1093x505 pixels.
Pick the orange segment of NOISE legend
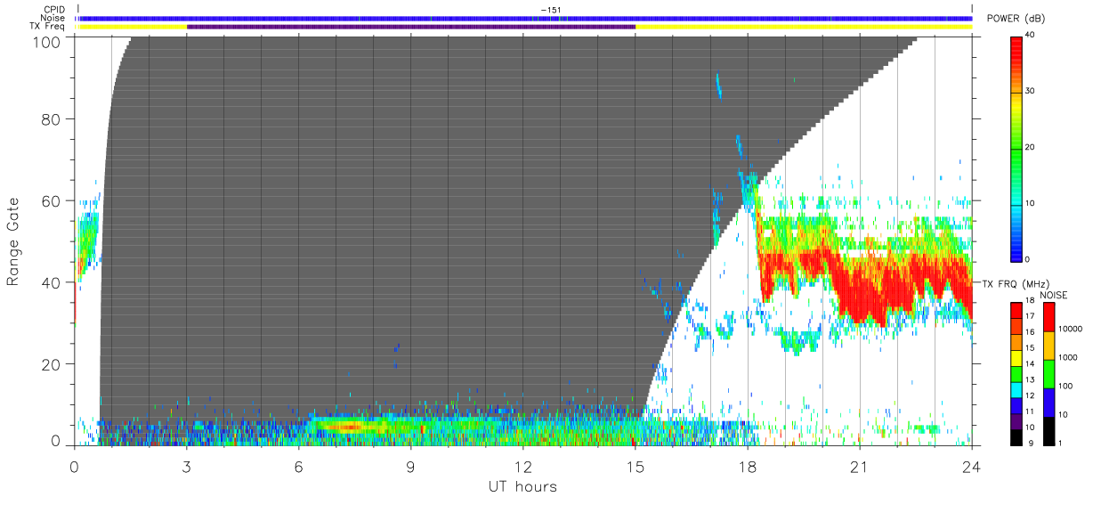click(x=1048, y=345)
